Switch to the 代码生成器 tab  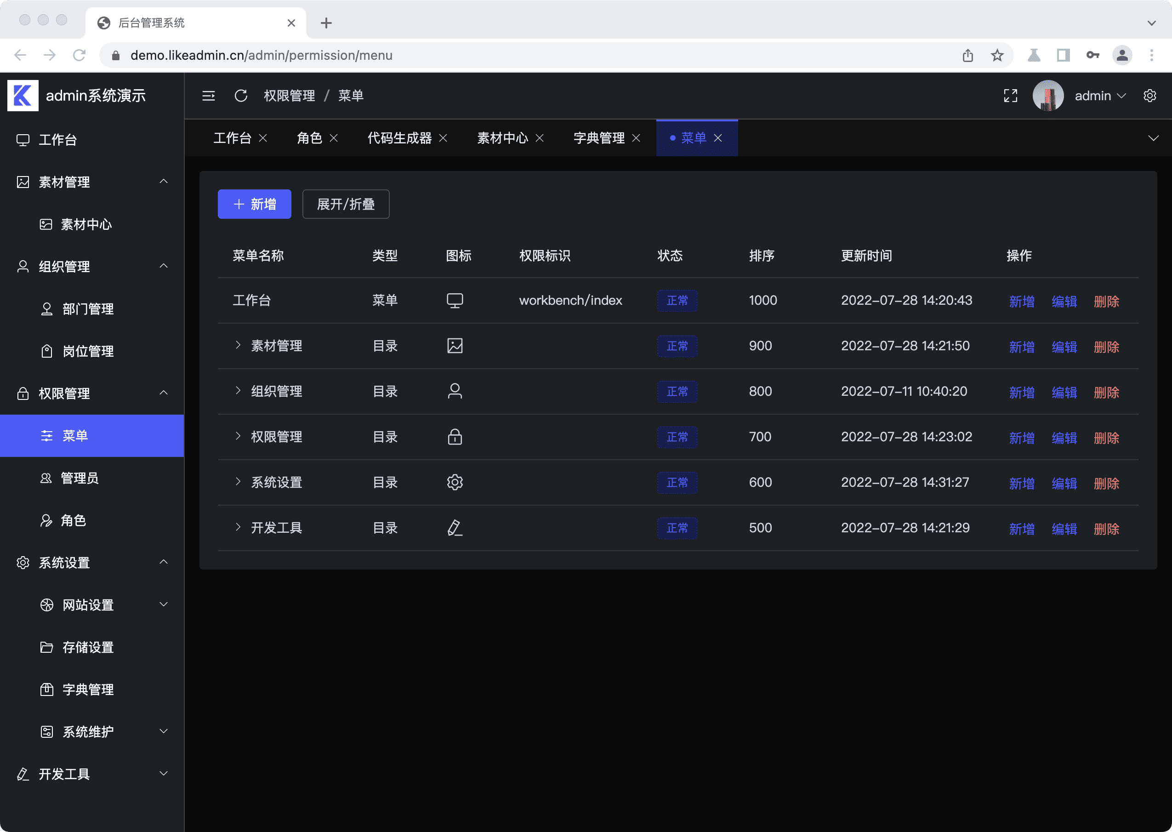point(399,137)
